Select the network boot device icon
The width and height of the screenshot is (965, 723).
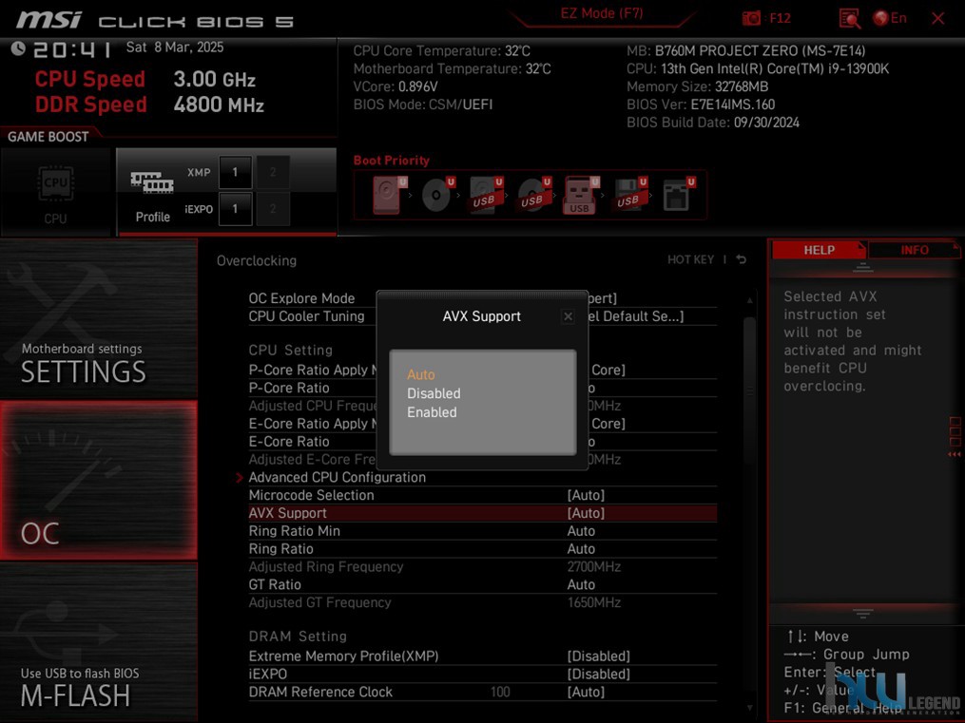pyautogui.click(x=678, y=196)
